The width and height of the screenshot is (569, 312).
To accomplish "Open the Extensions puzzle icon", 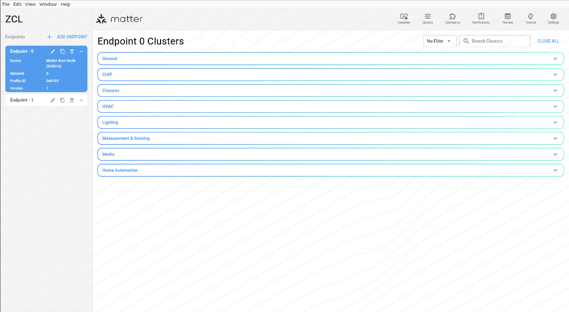I will [x=452, y=17].
